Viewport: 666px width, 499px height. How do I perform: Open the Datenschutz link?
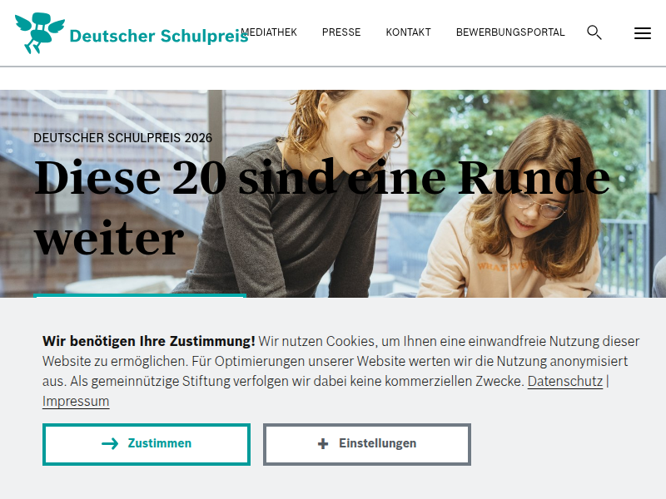565,381
